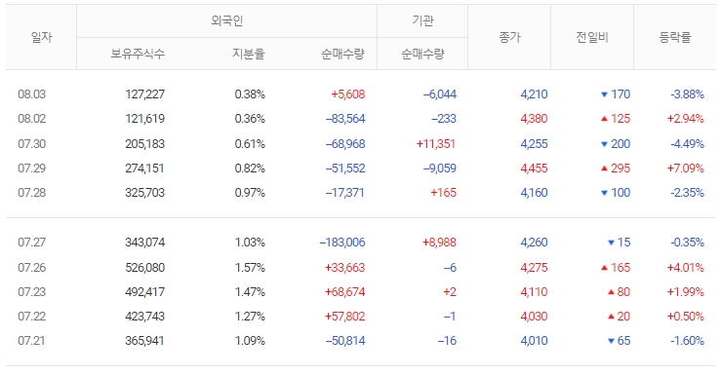Viewport: 721px width, 375px height.
Task: Click foreign net buy +5,608
Action: (348, 94)
